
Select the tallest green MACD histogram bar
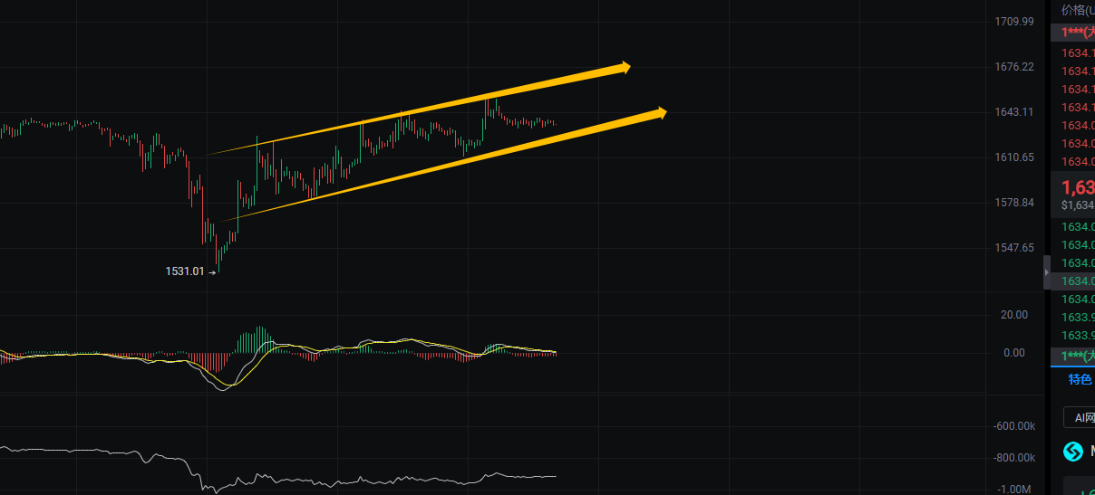coord(259,339)
